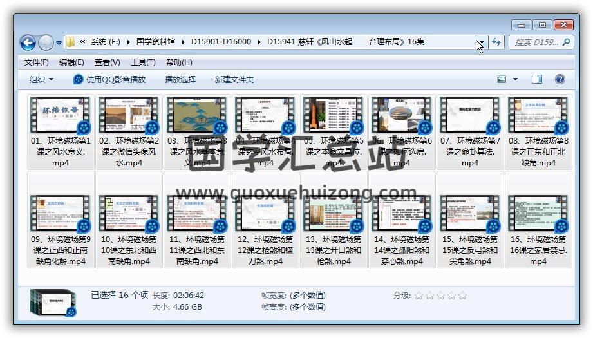Click the 使用QQ影音播放 button
593x338 pixels.
(109, 79)
